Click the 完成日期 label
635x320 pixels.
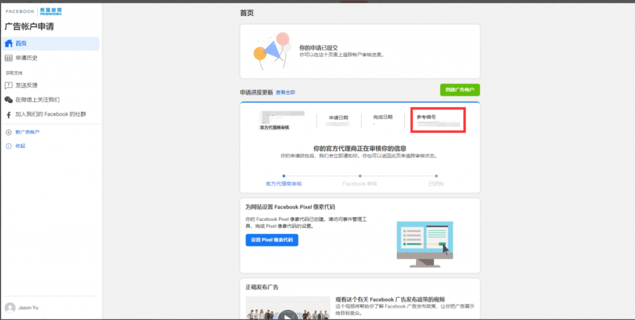[x=383, y=117]
